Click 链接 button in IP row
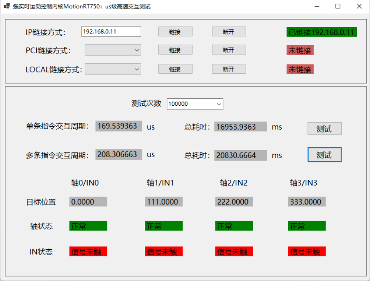 point(175,32)
